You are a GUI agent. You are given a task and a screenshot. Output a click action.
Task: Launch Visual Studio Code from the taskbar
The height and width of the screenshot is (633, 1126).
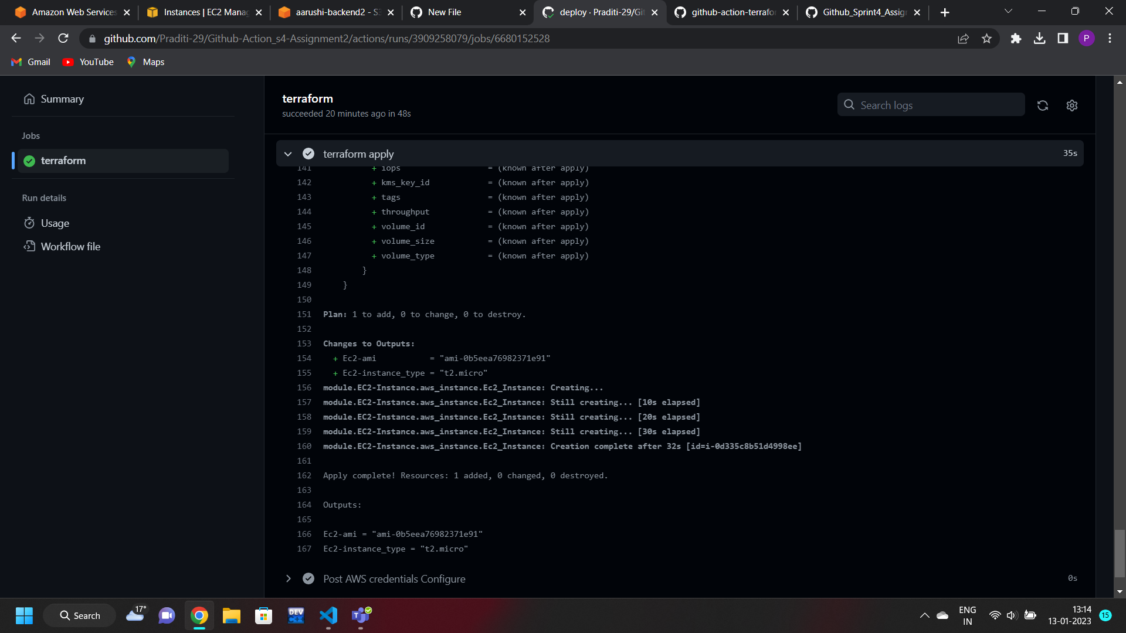328,616
